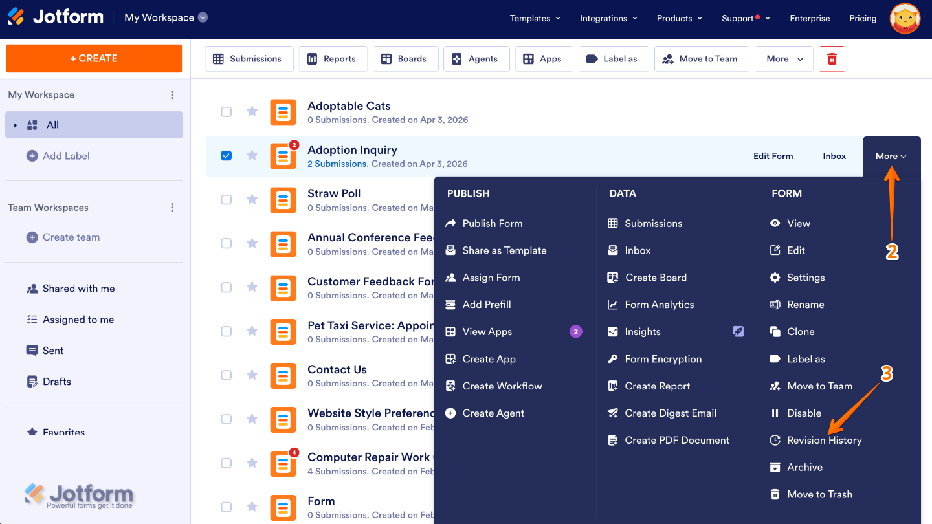This screenshot has width=932, height=524.
Task: Choose Move to Trash in the menu
Action: [x=819, y=494]
